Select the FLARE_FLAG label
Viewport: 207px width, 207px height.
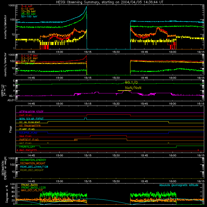[27, 129]
